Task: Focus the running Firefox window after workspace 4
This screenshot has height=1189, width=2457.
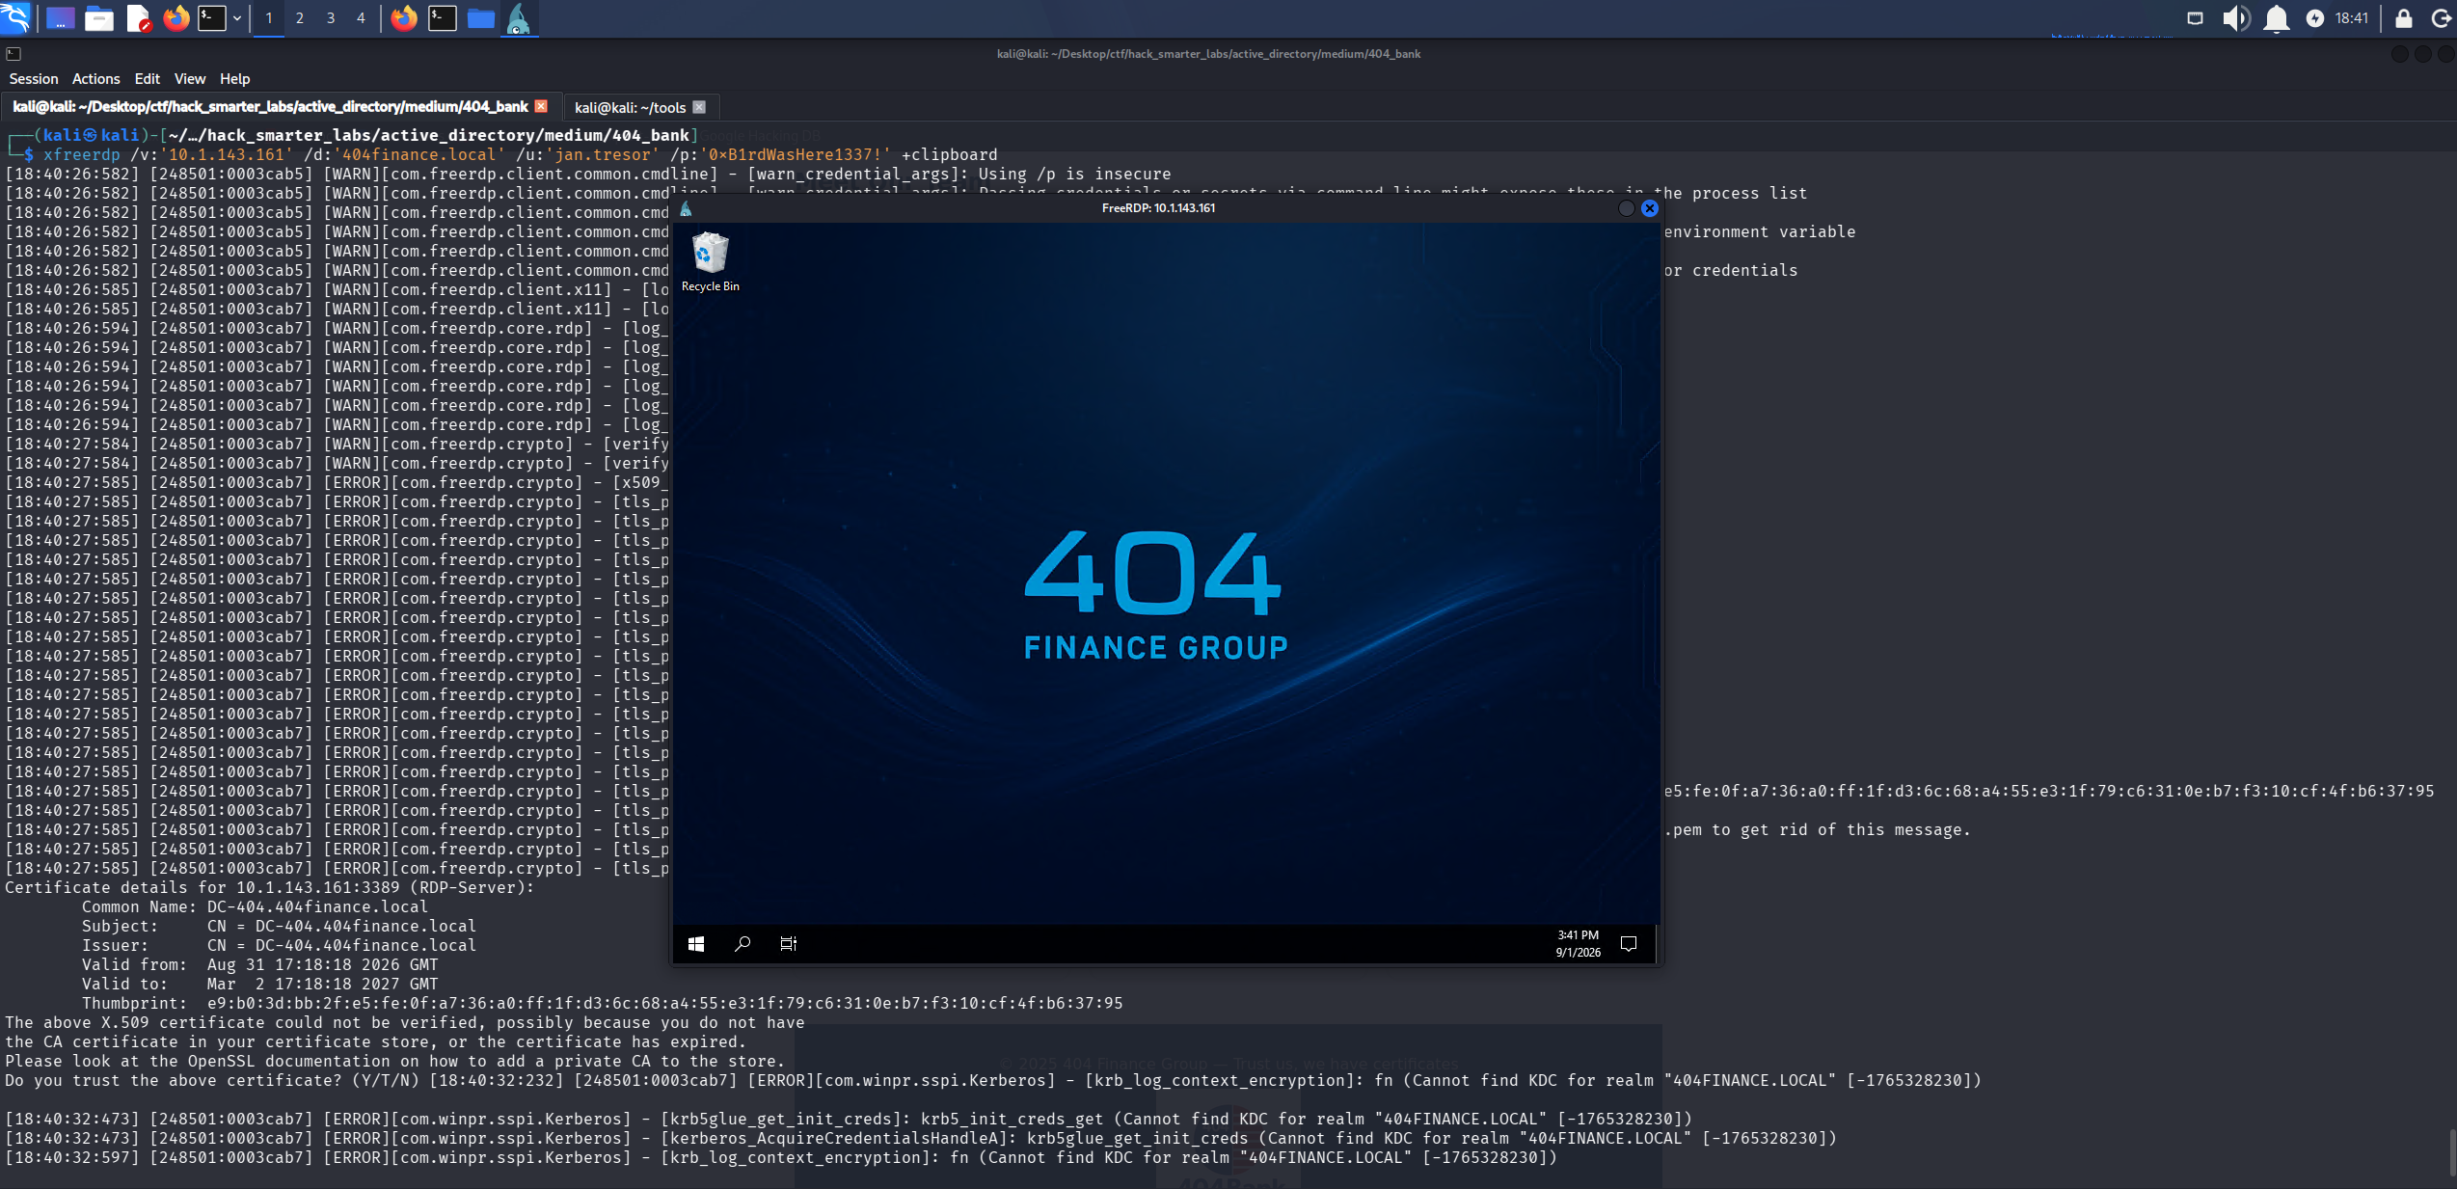Action: [404, 18]
